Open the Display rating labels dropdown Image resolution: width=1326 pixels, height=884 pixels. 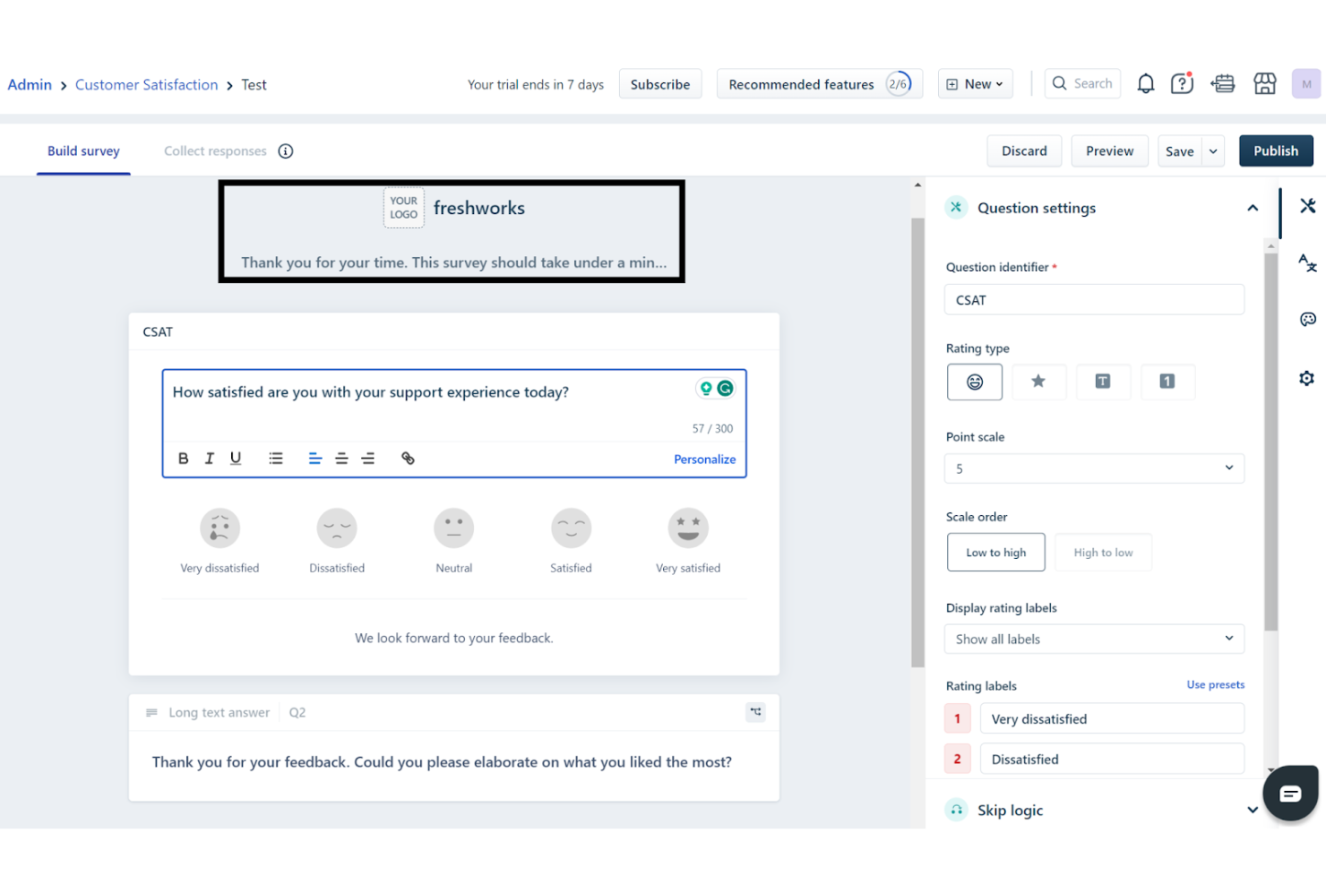pyautogui.click(x=1093, y=639)
